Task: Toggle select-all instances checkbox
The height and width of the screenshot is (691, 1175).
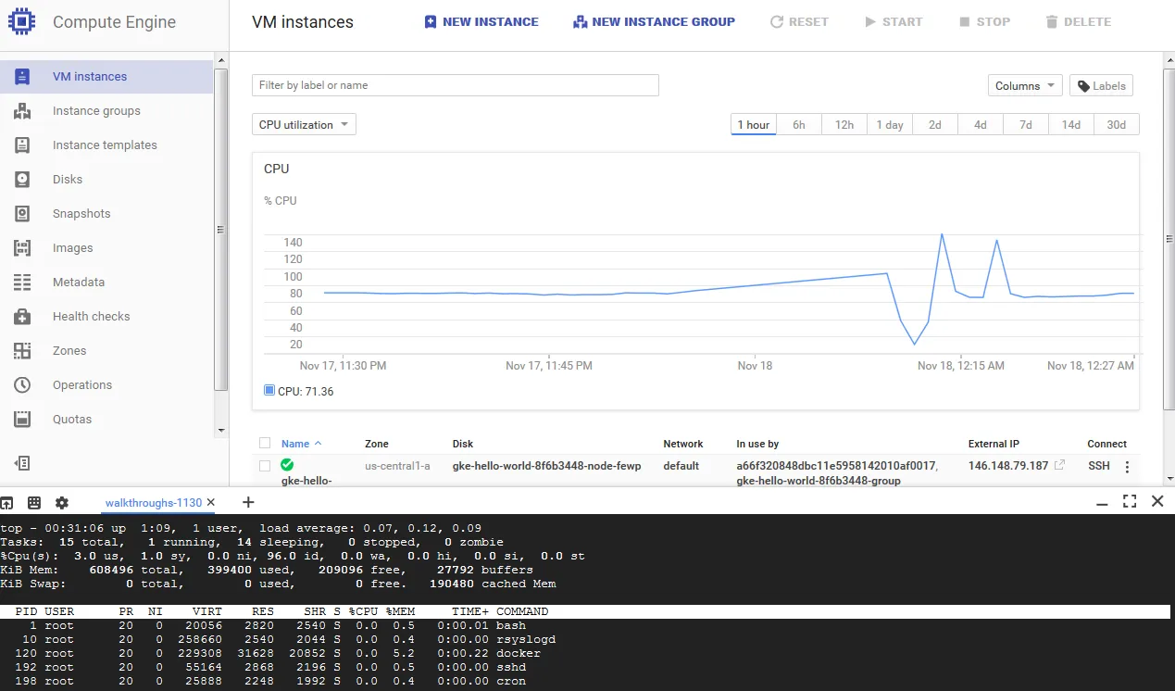Action: 265,444
